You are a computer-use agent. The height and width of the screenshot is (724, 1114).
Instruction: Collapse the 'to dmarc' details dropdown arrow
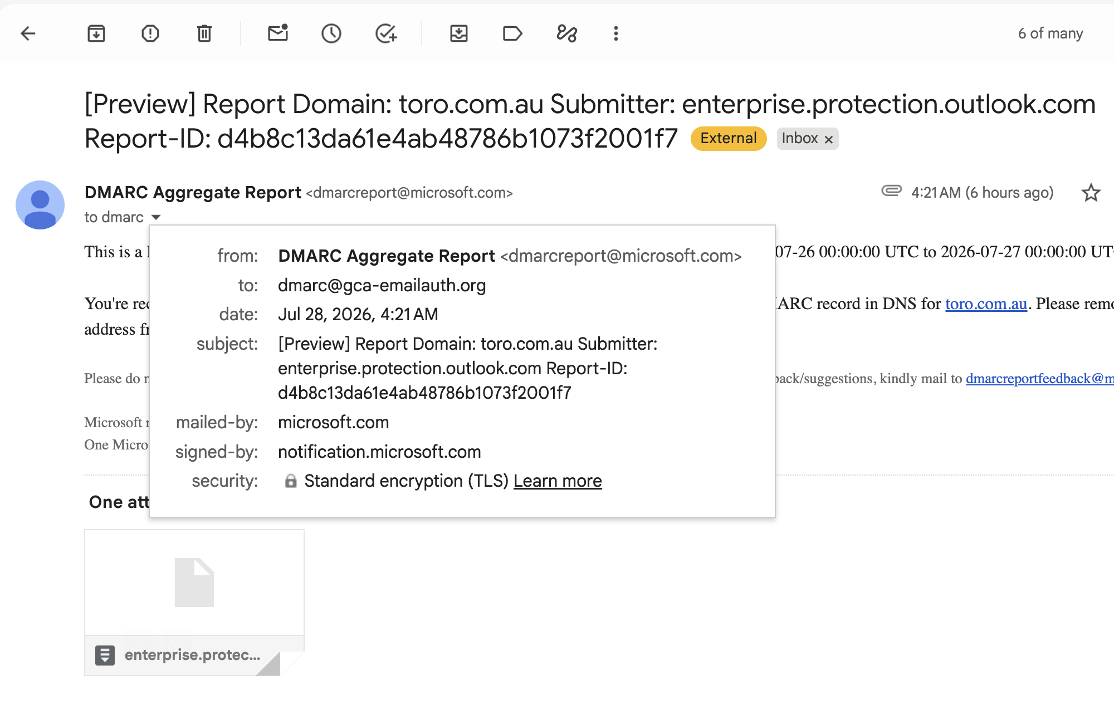157,217
